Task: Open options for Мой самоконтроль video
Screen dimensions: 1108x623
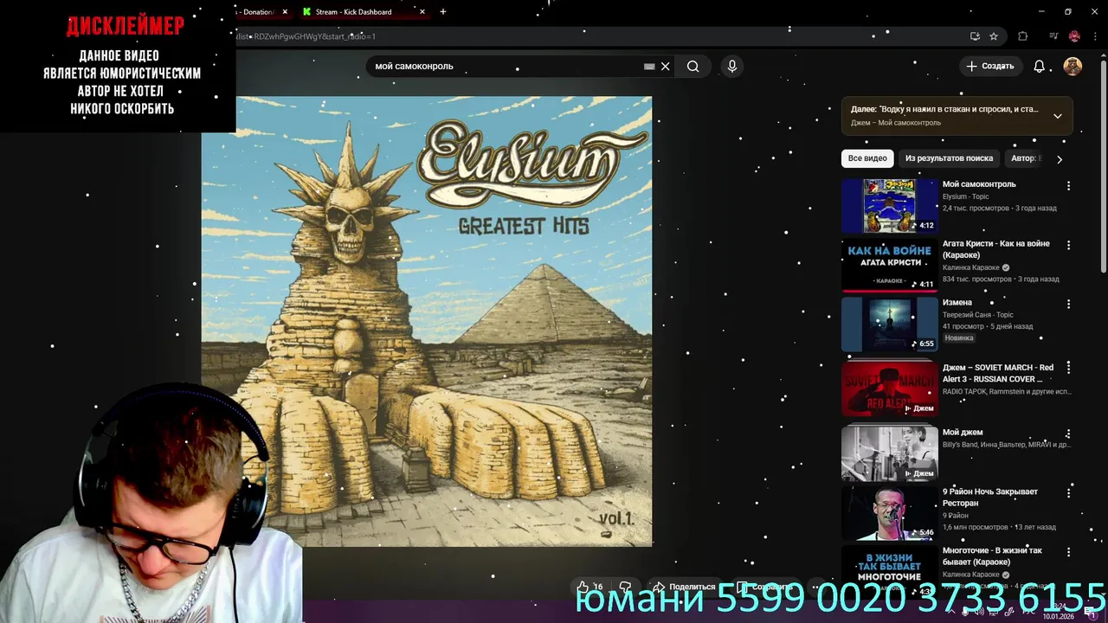Action: click(x=1068, y=186)
